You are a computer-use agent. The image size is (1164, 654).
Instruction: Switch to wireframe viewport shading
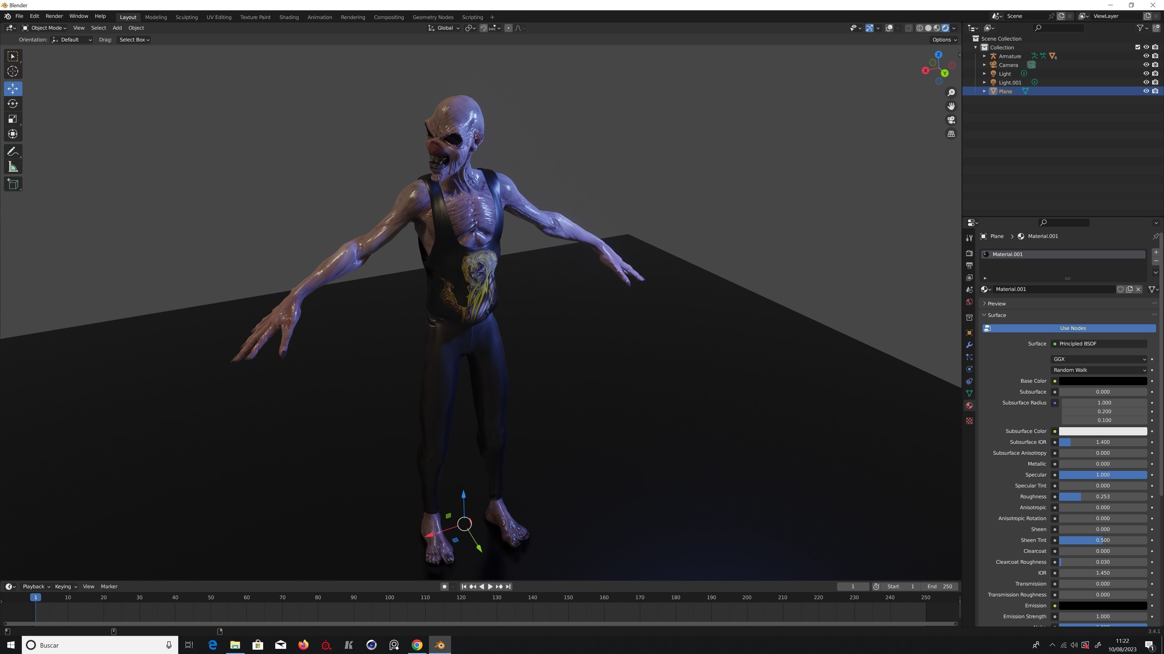920,28
